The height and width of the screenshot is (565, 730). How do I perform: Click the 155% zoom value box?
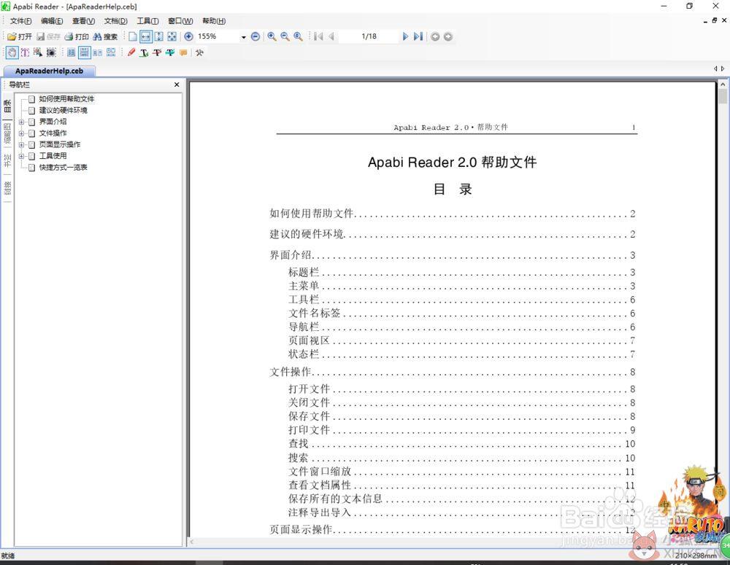click(218, 36)
